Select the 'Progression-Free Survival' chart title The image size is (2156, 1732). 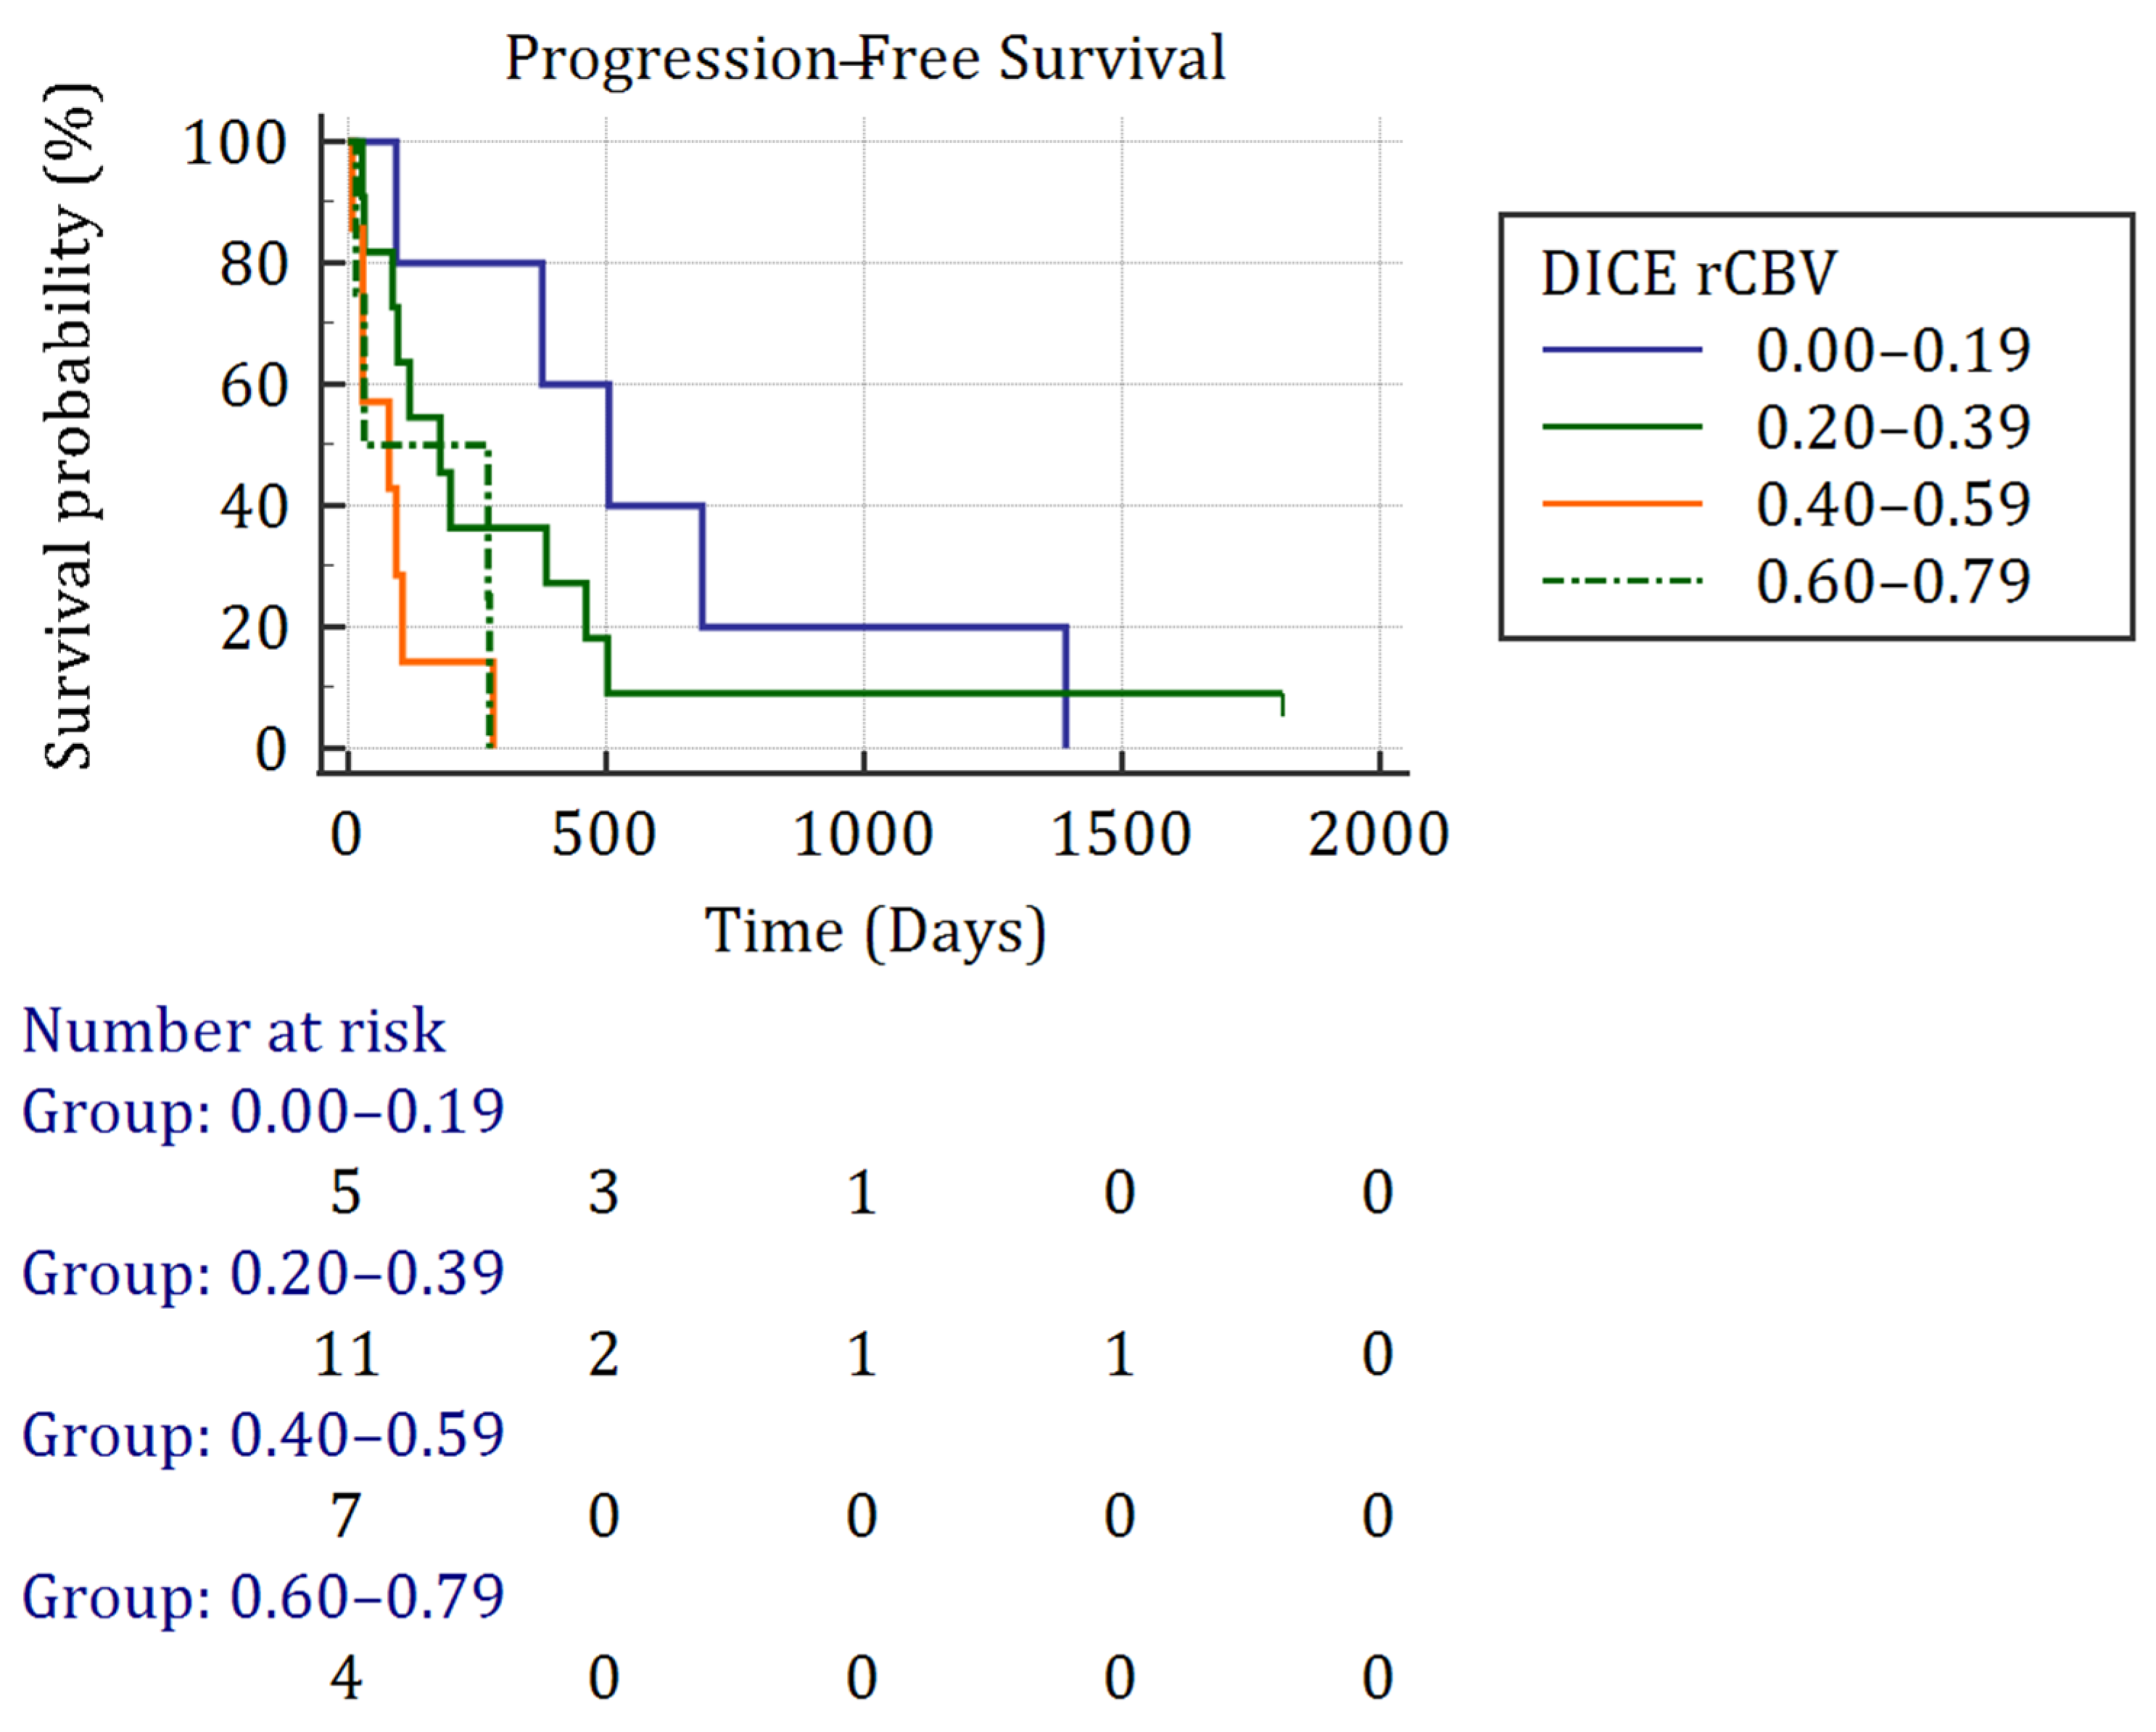point(865,58)
